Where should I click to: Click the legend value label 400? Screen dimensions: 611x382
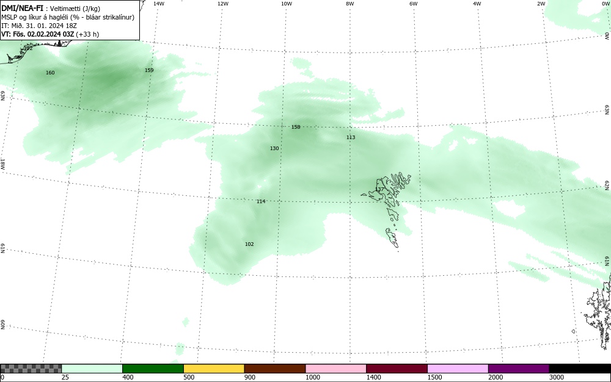[x=128, y=377]
